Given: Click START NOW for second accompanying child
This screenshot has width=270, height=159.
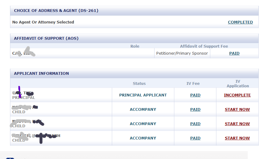Looking at the screenshot, I should [237, 124].
